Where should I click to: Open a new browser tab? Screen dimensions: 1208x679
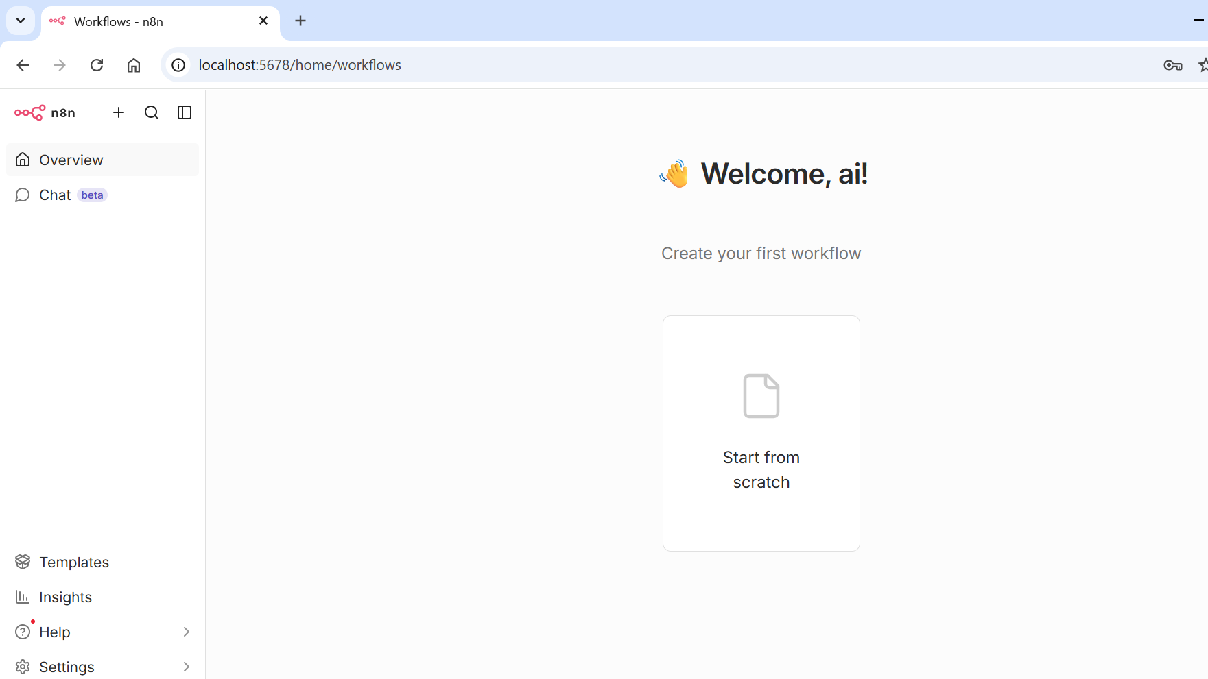pyautogui.click(x=300, y=21)
